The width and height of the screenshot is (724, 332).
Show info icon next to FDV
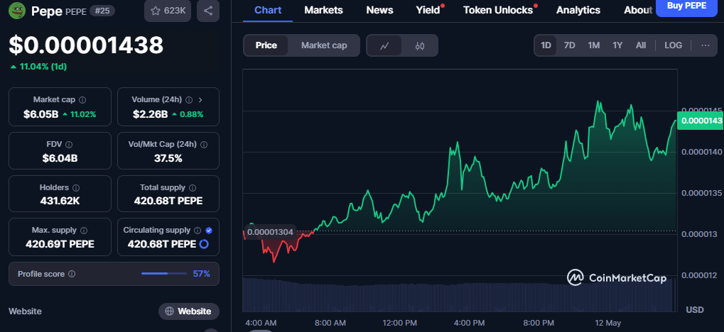tap(69, 144)
